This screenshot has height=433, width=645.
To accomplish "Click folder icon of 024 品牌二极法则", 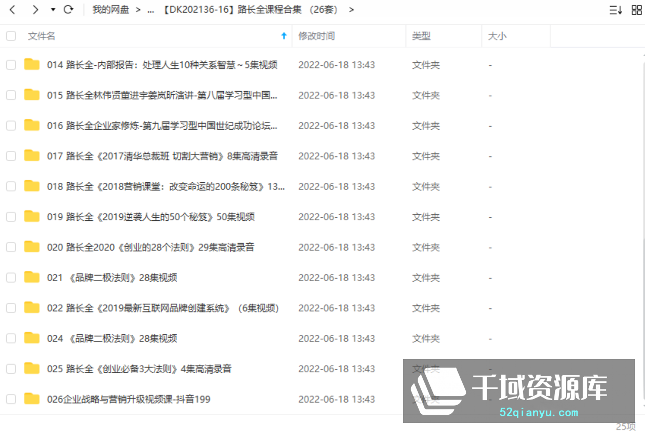I will (32, 338).
